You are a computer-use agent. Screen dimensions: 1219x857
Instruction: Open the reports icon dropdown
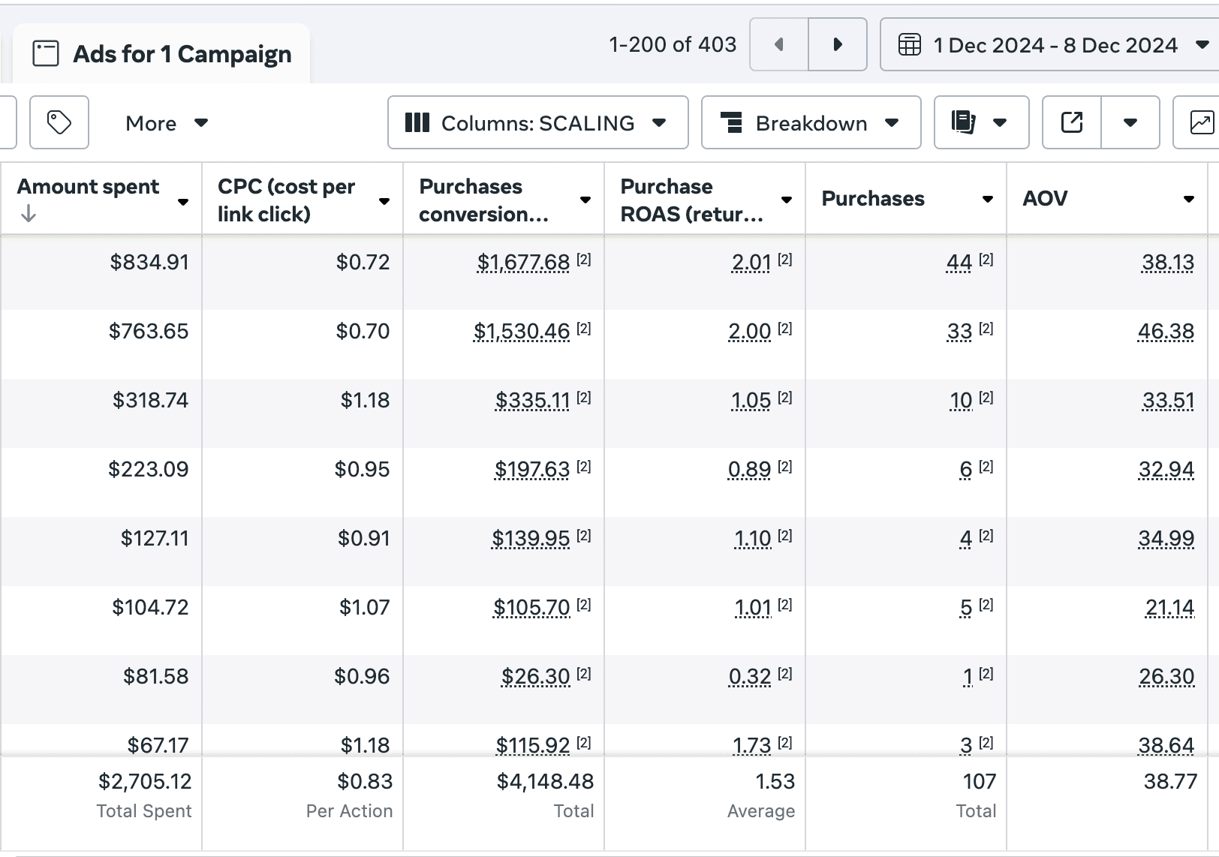coord(981,122)
